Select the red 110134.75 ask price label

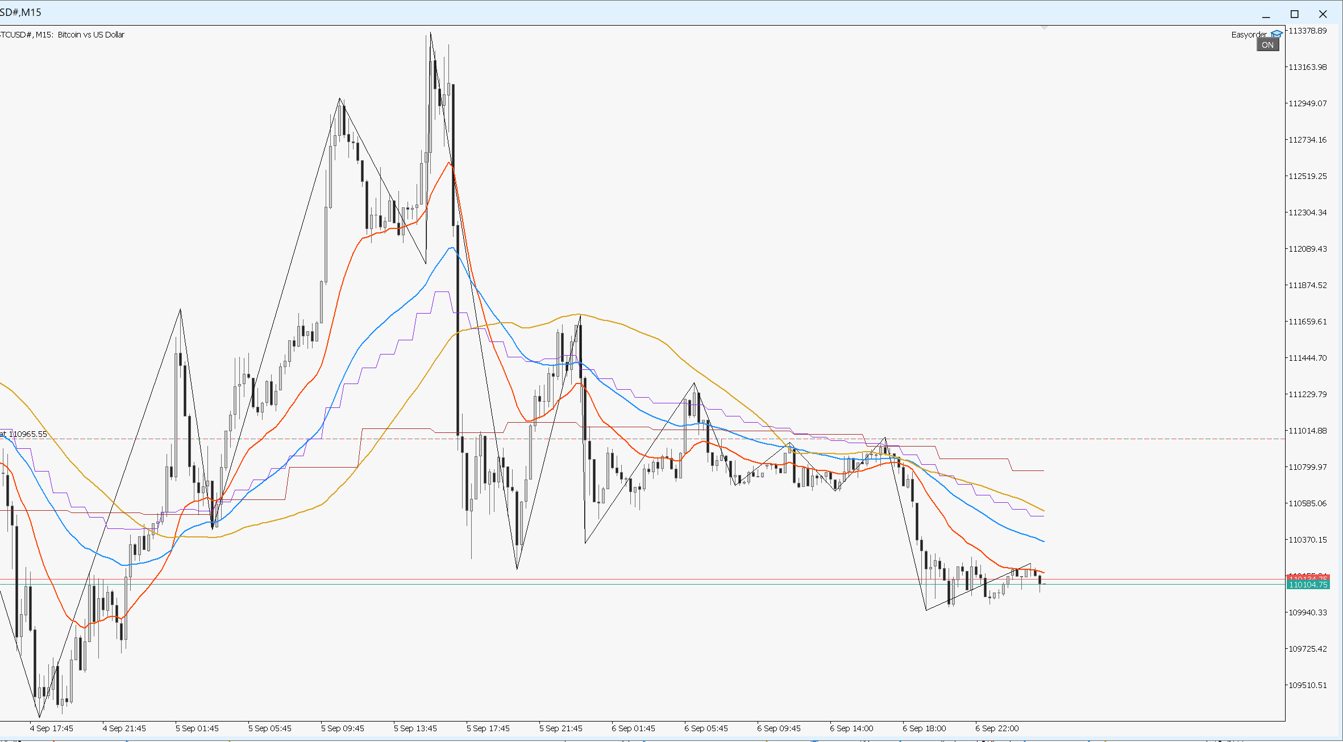point(1308,577)
